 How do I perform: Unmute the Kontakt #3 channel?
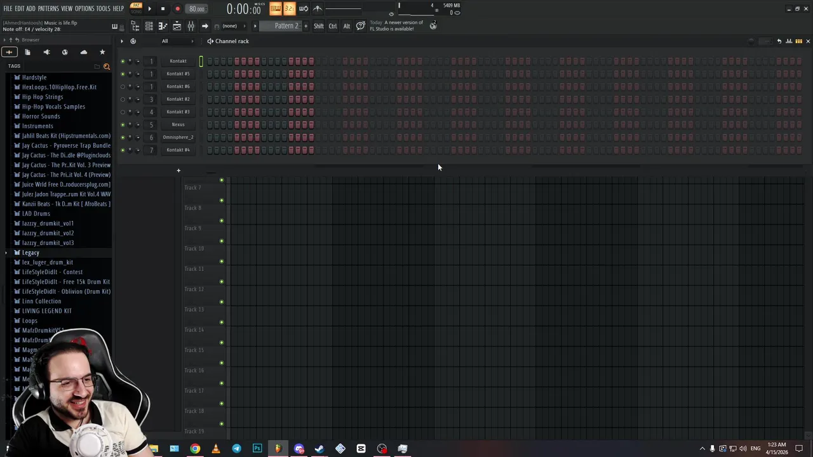pos(123,112)
